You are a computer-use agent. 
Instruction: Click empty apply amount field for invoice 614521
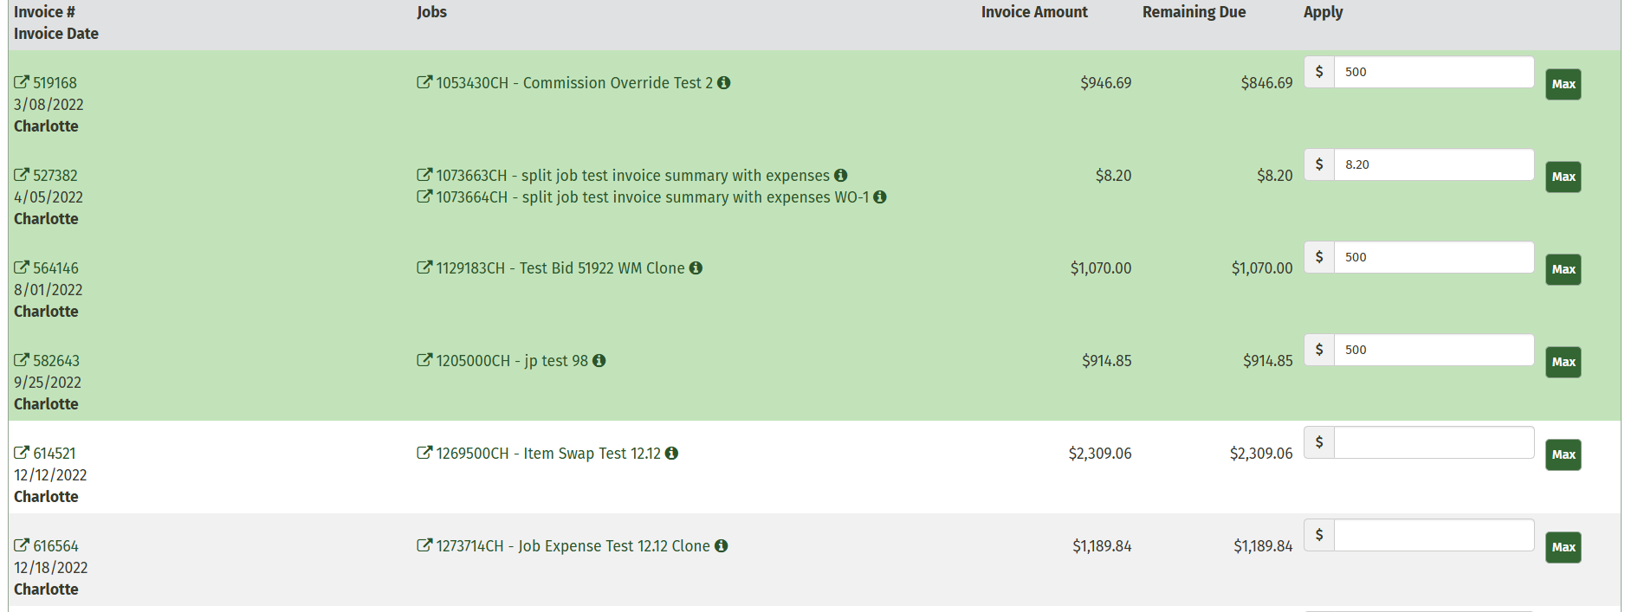tap(1434, 442)
